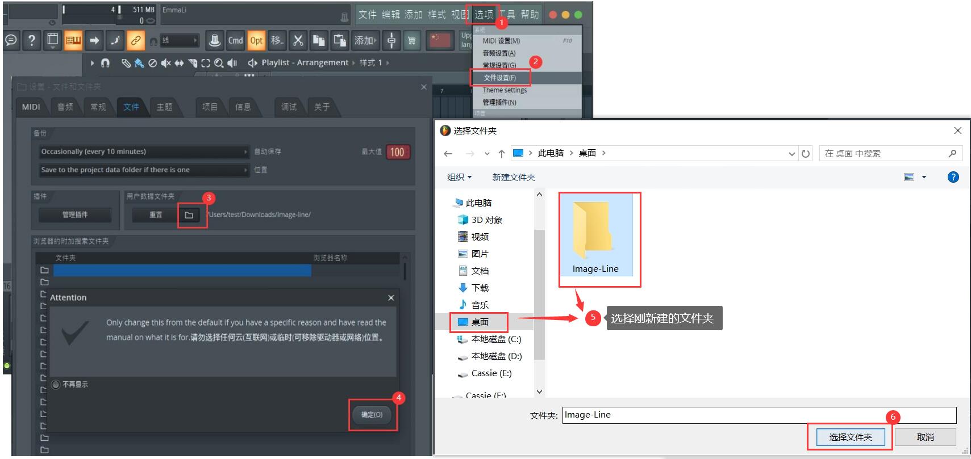Toggle the Opt button in toolbar

click(256, 40)
